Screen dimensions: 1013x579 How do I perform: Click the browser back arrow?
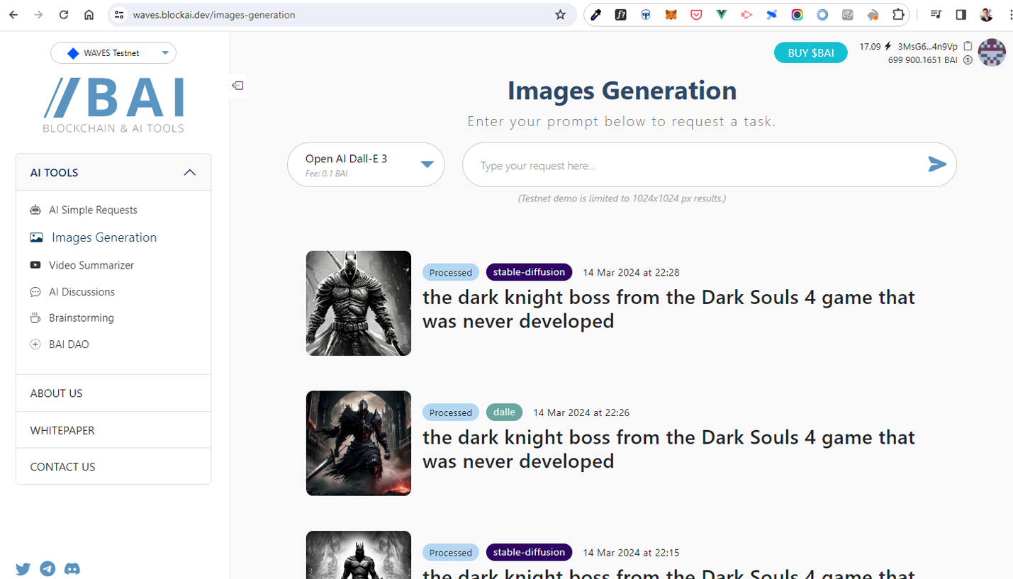point(13,15)
